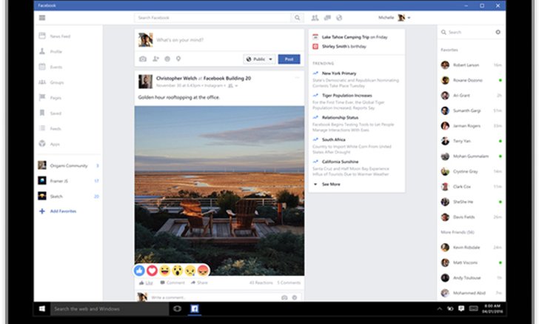
Task: Select the Like thumbs-up reaction
Action: 139,271
